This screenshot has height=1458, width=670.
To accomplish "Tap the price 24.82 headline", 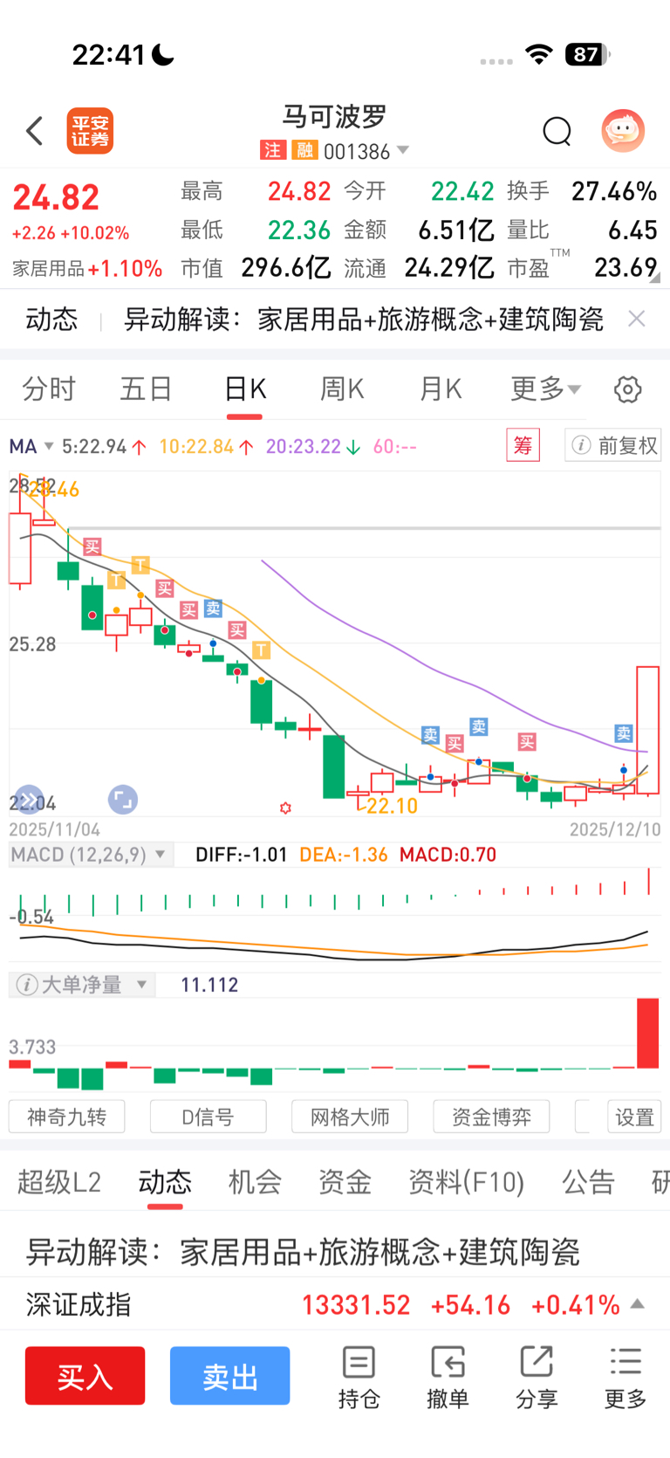I will (x=56, y=197).
